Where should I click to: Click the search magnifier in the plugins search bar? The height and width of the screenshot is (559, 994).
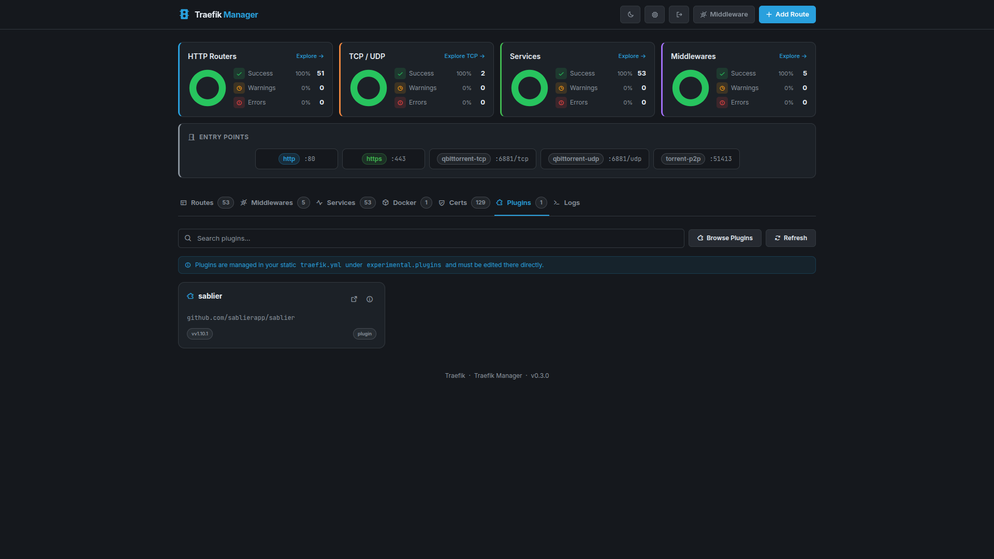click(x=188, y=238)
